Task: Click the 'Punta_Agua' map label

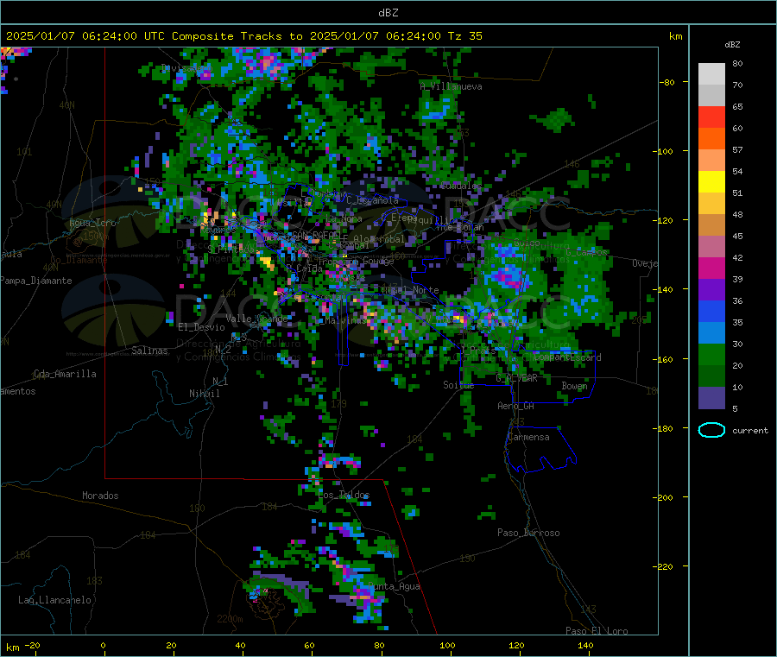Action: [394, 586]
